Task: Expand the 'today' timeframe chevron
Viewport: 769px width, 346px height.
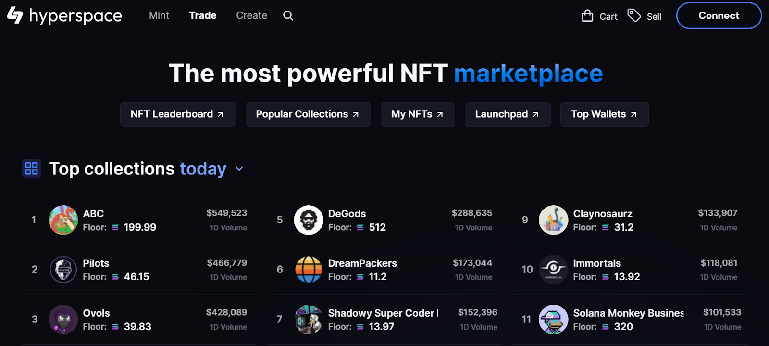Action: [239, 169]
